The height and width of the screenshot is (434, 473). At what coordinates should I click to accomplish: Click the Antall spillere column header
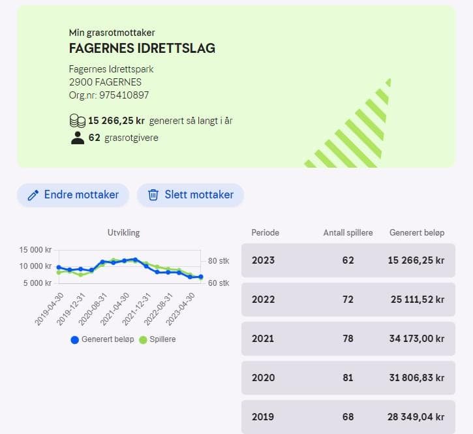point(348,233)
